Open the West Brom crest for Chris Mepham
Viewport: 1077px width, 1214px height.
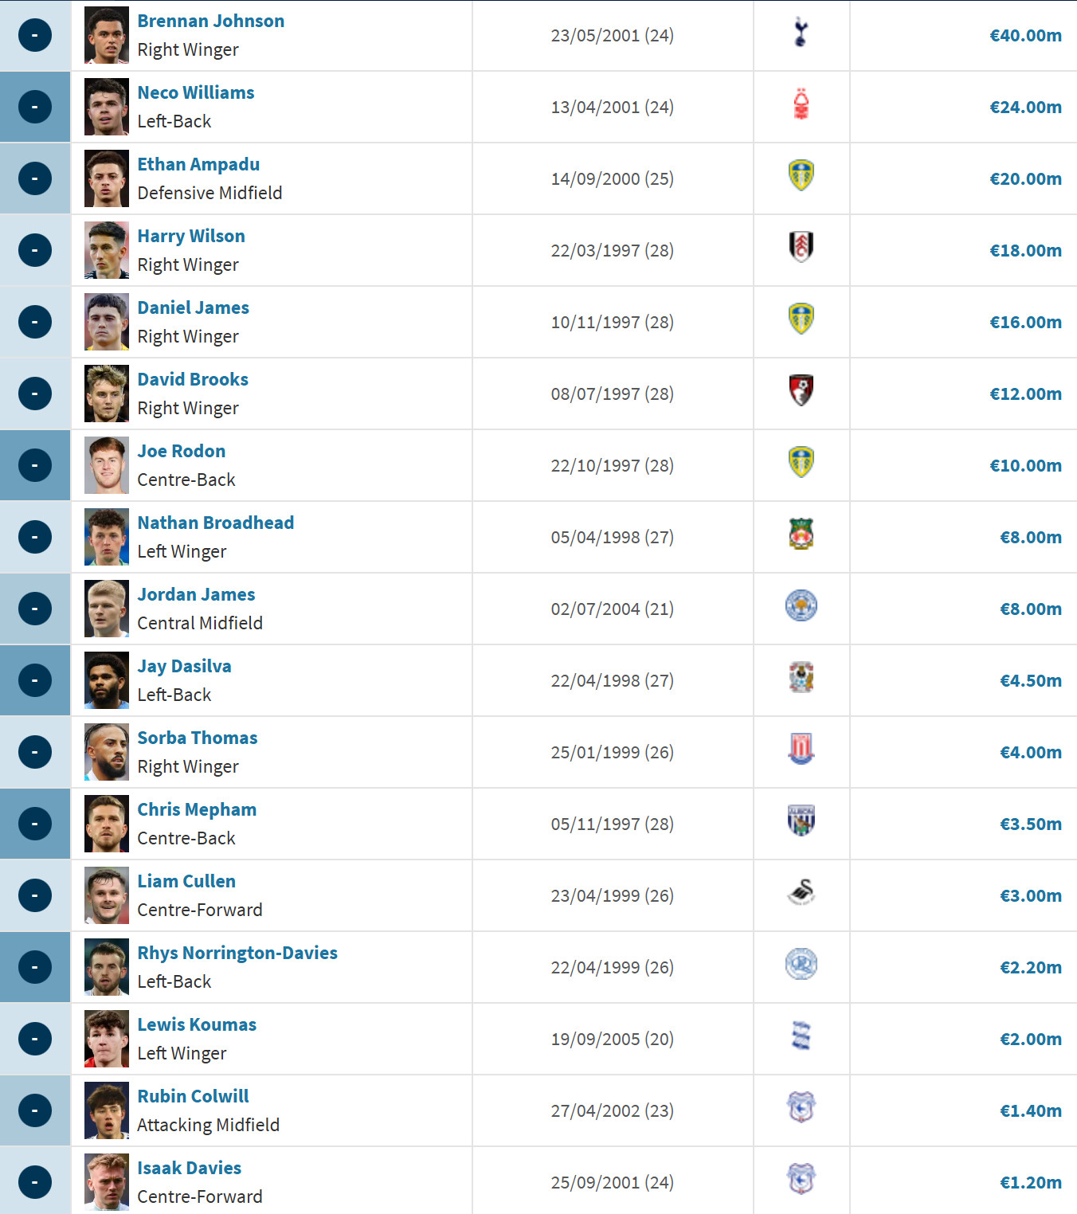point(801,820)
